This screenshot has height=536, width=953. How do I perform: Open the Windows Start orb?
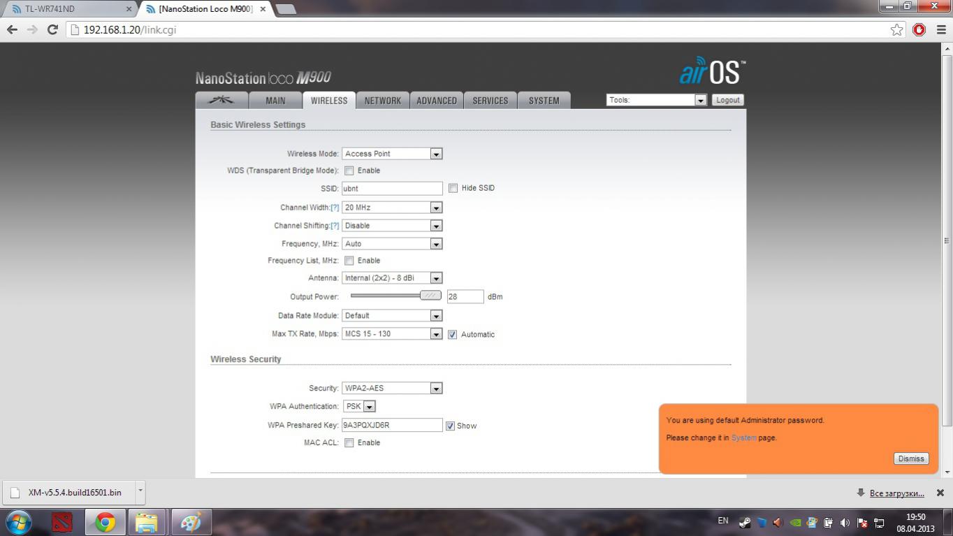pyautogui.click(x=19, y=522)
